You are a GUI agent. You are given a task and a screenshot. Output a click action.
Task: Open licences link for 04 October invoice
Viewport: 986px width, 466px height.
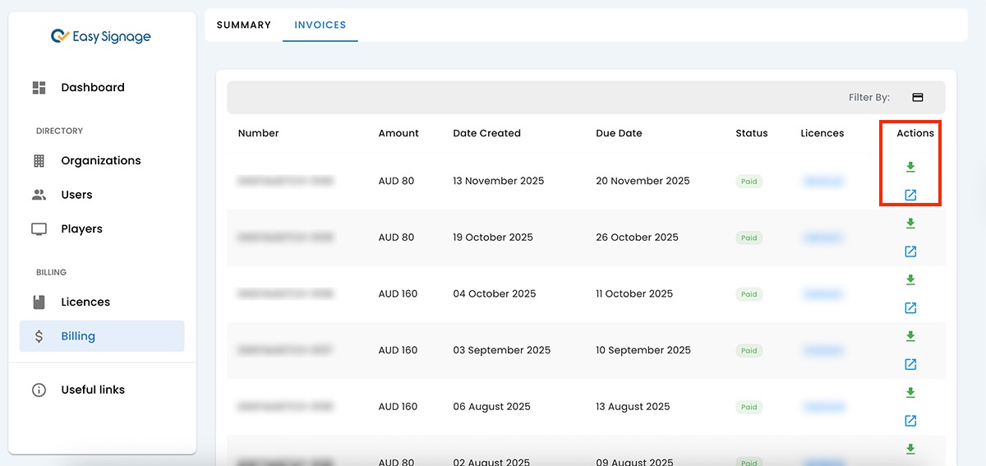(x=822, y=294)
